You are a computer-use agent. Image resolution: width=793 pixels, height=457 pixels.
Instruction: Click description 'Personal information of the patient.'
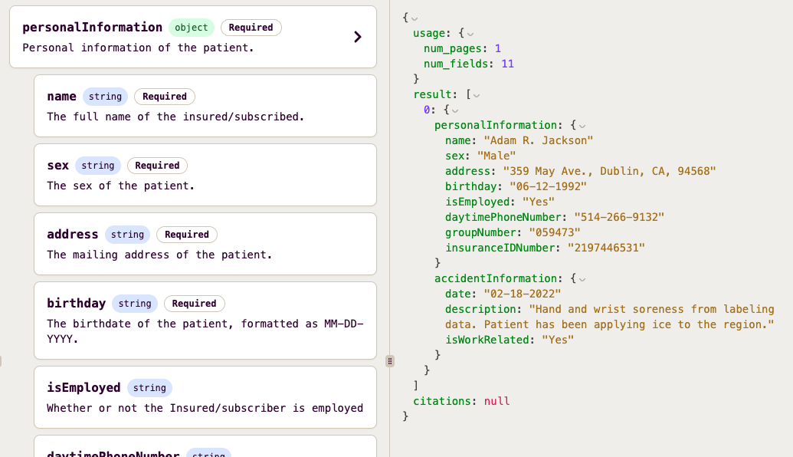[138, 48]
